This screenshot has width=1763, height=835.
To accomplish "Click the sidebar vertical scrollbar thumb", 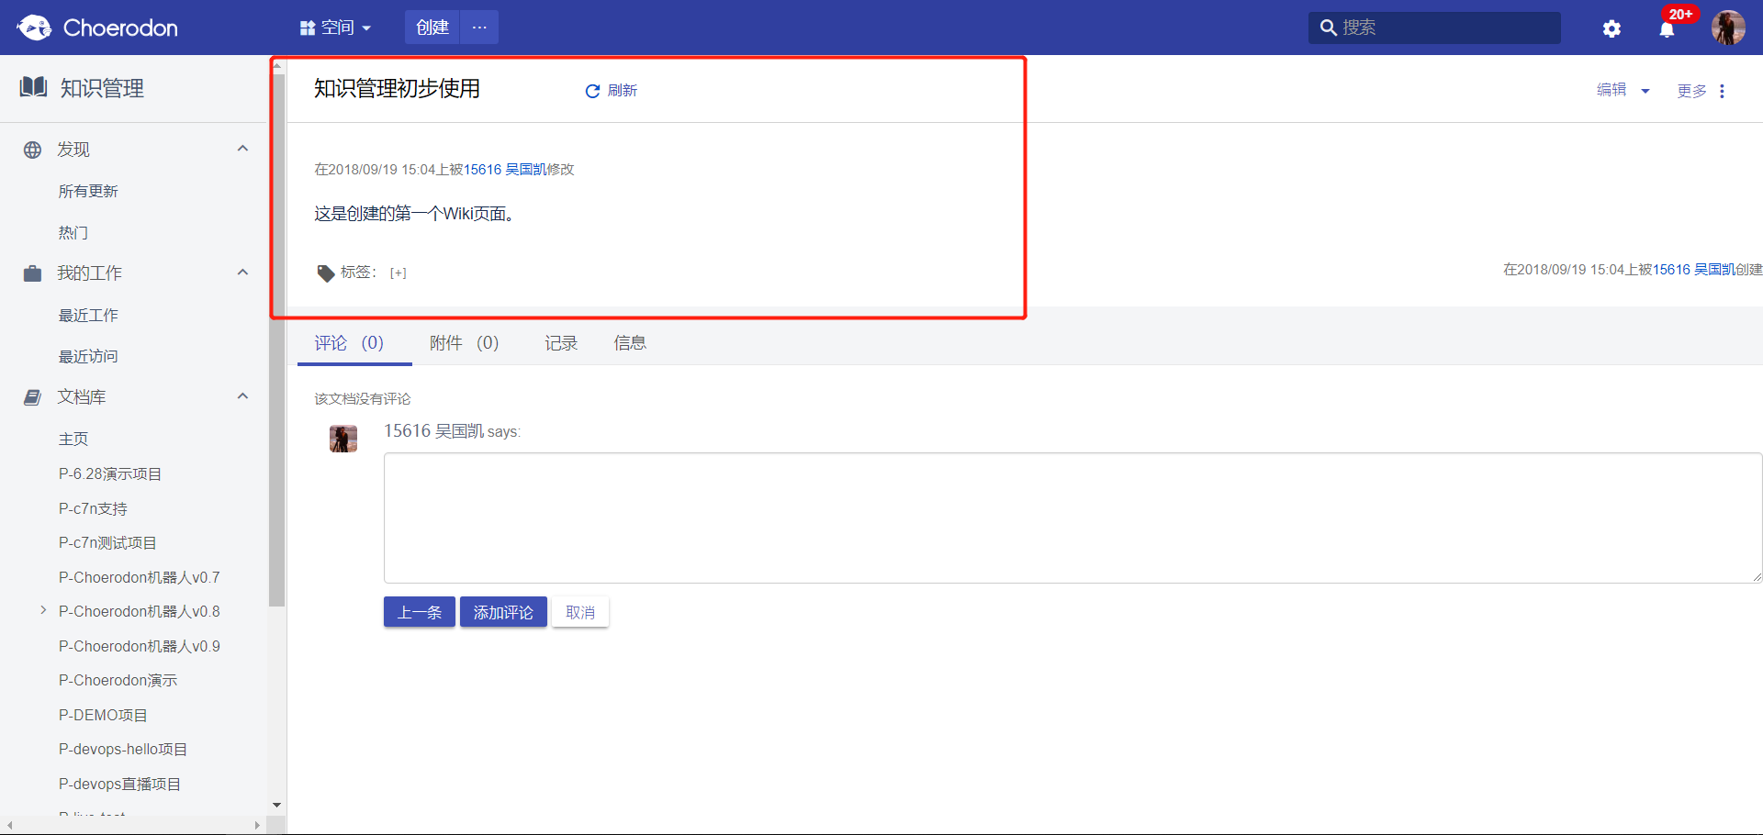I will click(276, 340).
